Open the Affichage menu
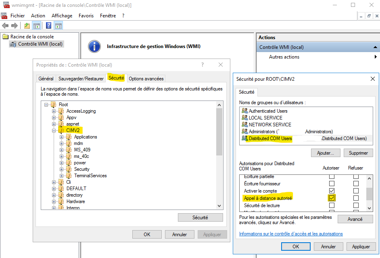This screenshot has height=258, width=380. coord(62,16)
